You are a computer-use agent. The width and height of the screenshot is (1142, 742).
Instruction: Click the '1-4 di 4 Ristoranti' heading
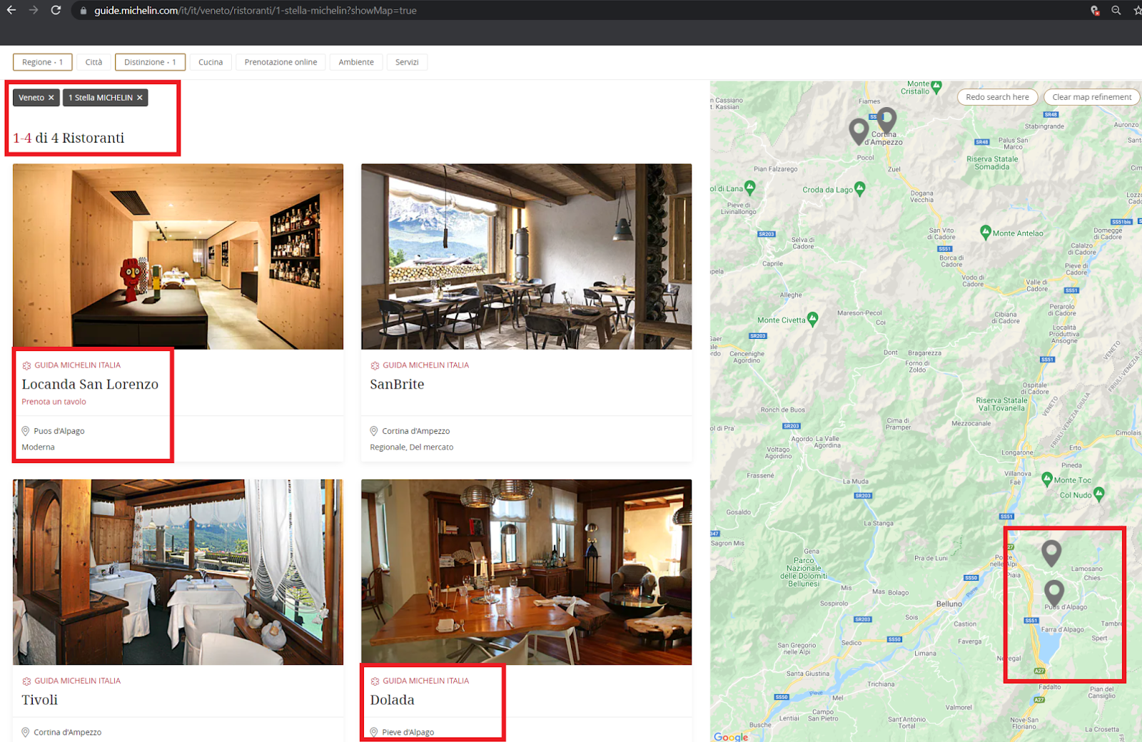69,138
